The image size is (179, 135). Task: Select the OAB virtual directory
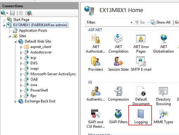point(34,79)
